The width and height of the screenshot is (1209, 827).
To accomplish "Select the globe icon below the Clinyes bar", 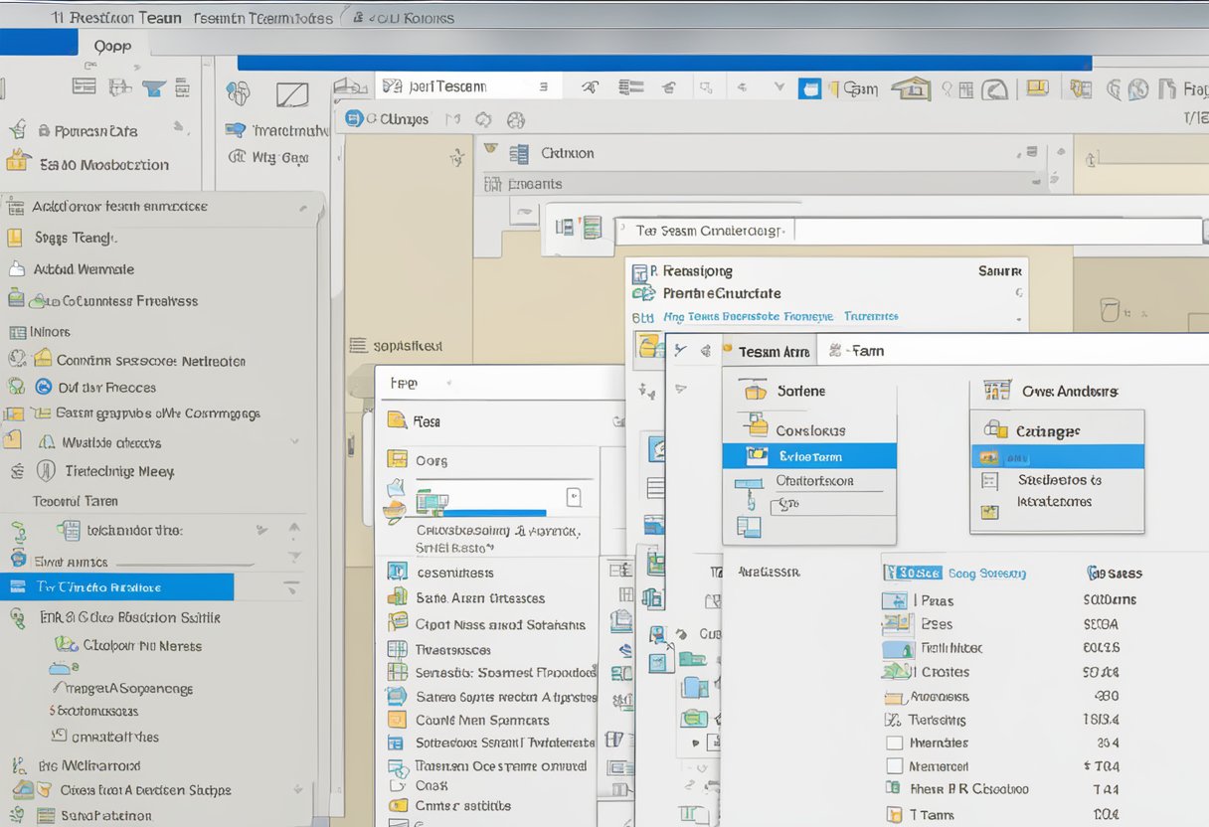I will coord(515,117).
